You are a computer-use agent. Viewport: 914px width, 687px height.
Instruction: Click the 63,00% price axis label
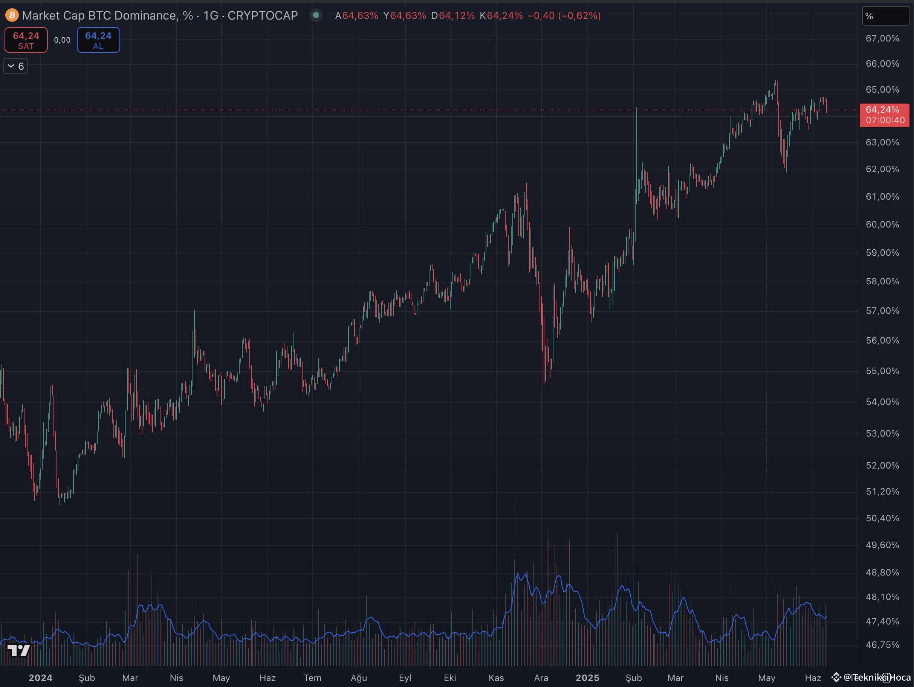883,142
